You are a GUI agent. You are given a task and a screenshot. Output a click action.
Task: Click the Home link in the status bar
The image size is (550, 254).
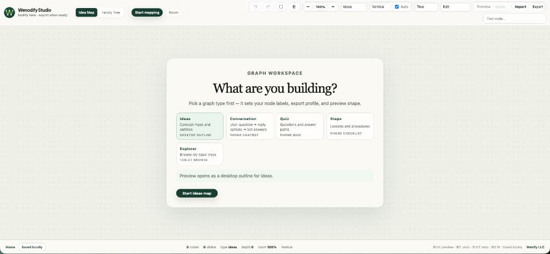[x=10, y=247]
